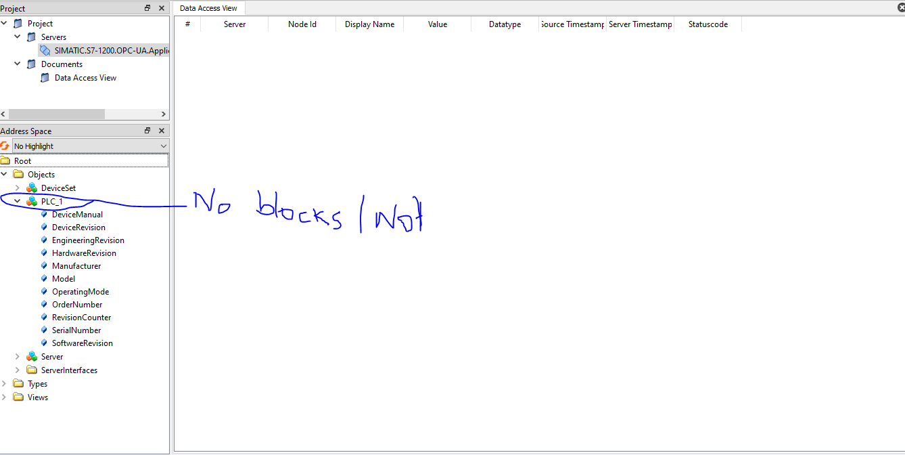This screenshot has height=455, width=905.
Task: Click the RevisionCounter variable icon
Action: click(x=44, y=317)
